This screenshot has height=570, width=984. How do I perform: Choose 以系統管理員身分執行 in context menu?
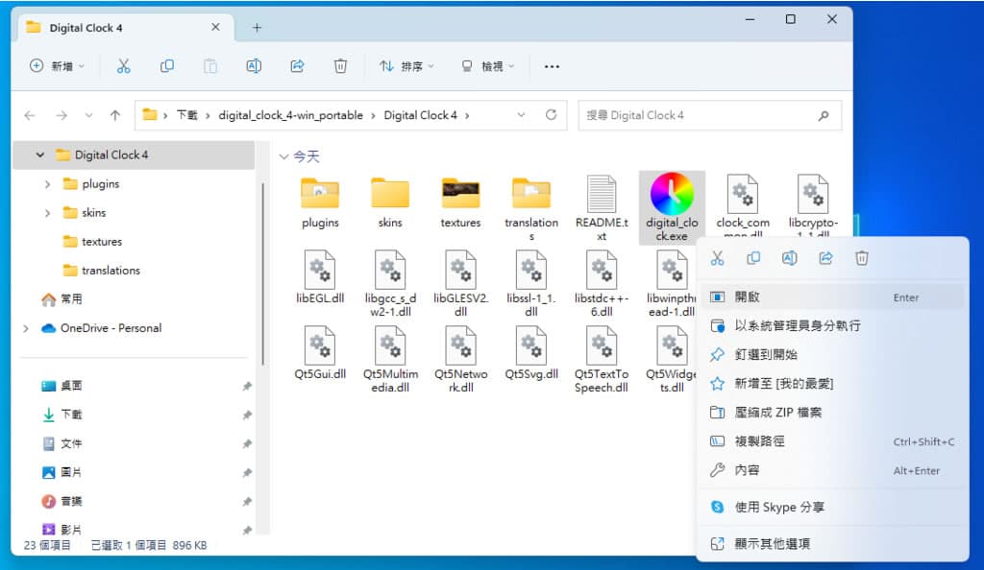[833, 325]
